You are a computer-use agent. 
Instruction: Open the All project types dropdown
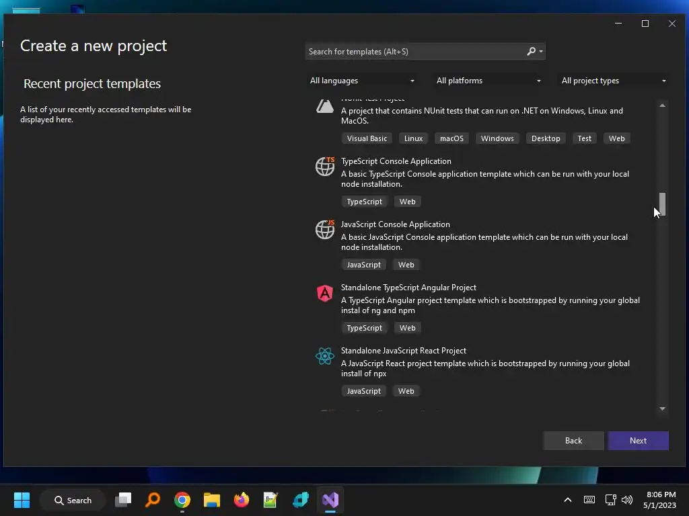point(614,81)
